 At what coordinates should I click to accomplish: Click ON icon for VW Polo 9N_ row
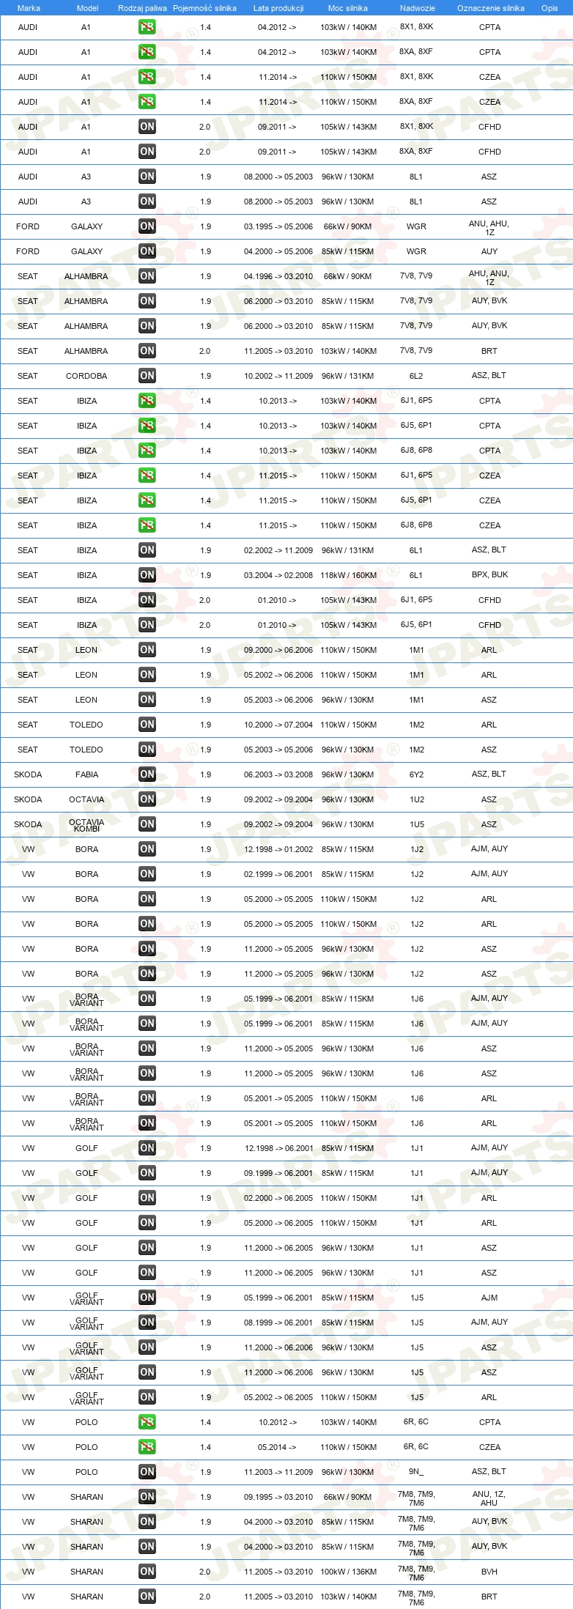click(147, 1472)
